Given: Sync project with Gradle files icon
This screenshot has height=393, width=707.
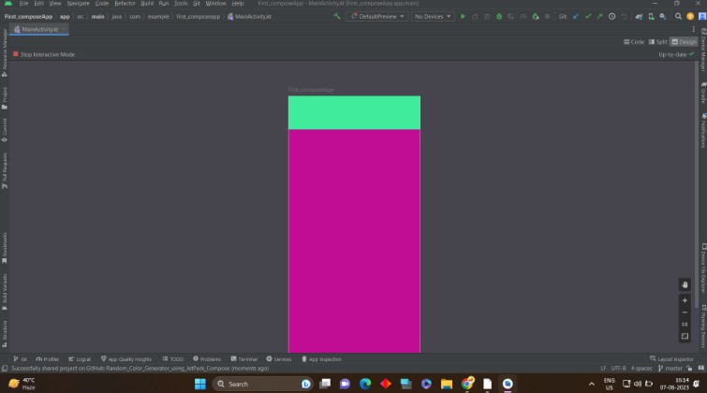Looking at the screenshot, I should coord(639,16).
